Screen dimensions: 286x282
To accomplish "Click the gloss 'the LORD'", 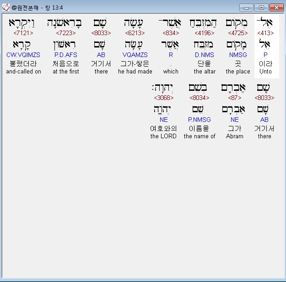I will (163, 136).
